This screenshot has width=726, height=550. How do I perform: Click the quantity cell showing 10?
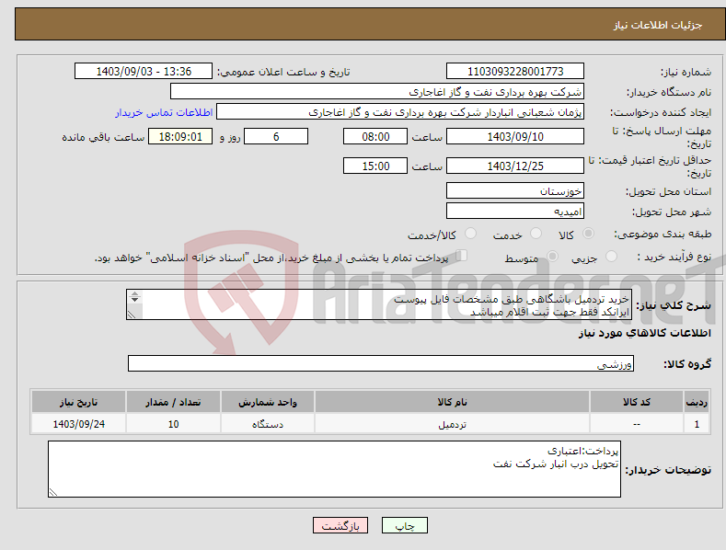tap(173, 424)
